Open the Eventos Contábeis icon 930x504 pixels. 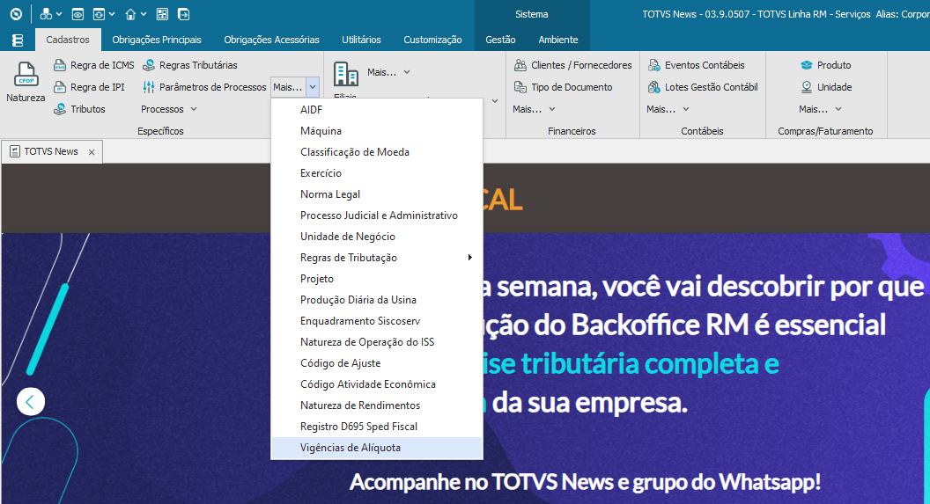[x=653, y=65]
